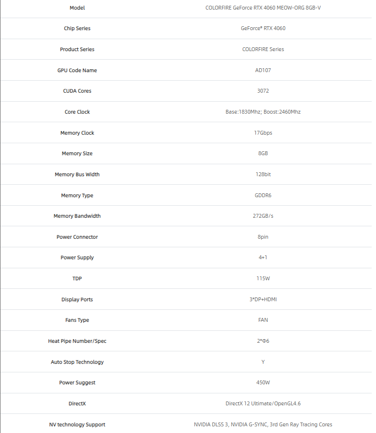Click the 450W power suggest value

(263, 382)
